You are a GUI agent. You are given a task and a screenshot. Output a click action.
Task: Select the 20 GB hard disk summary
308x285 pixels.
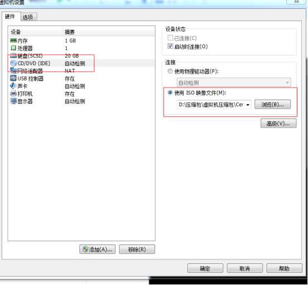72,56
